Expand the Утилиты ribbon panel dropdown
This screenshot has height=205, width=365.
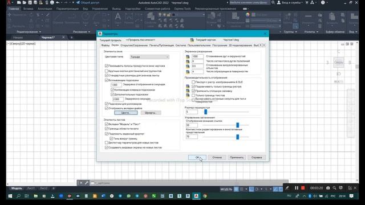317,32
